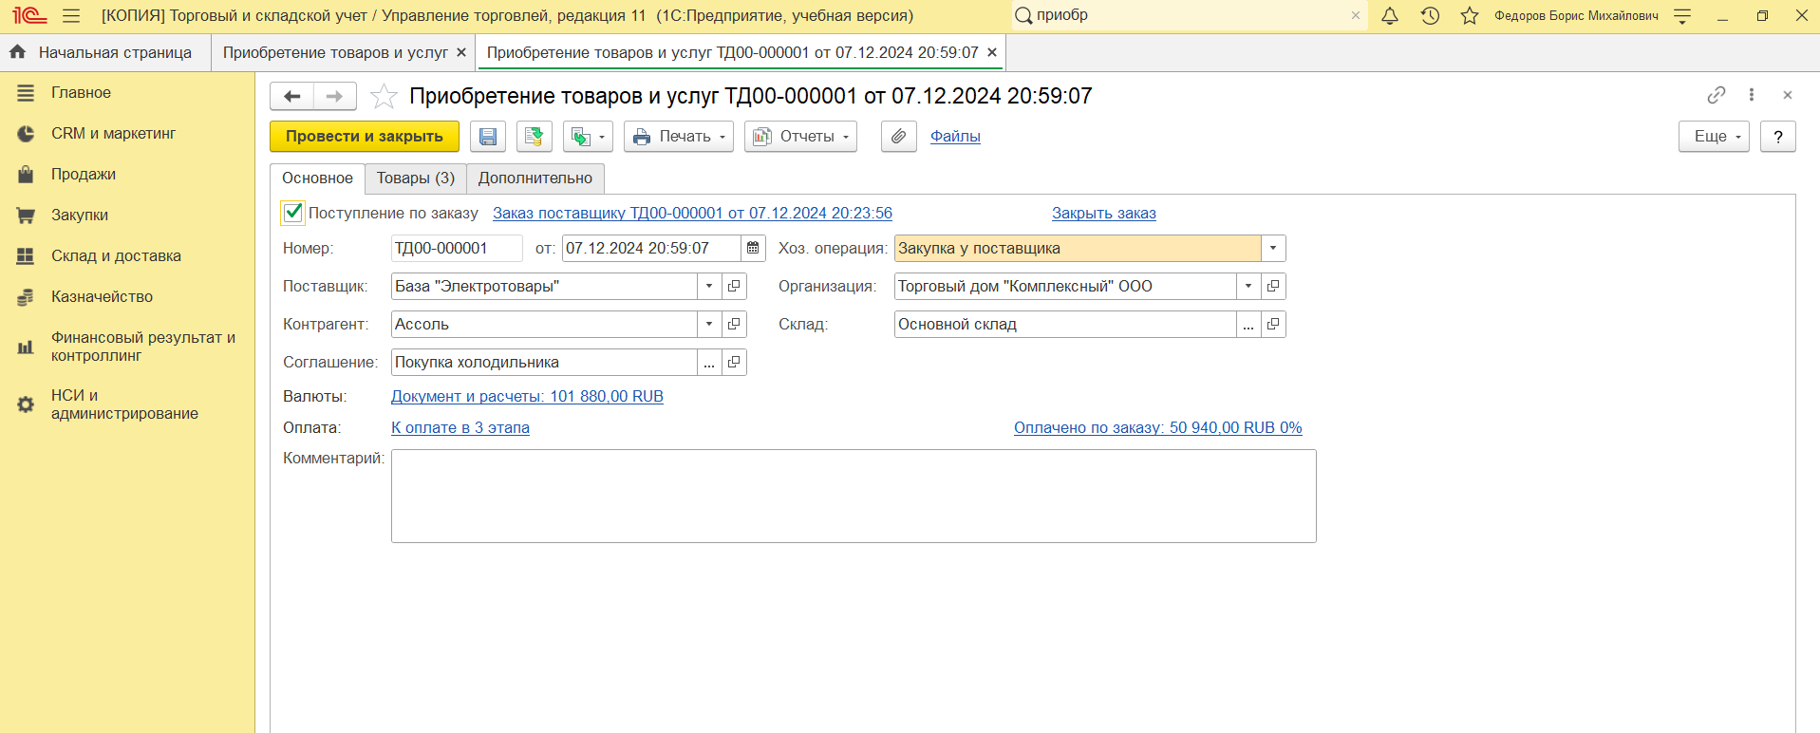Open the vertical dots more menu
The width and height of the screenshot is (1820, 733).
tap(1752, 95)
